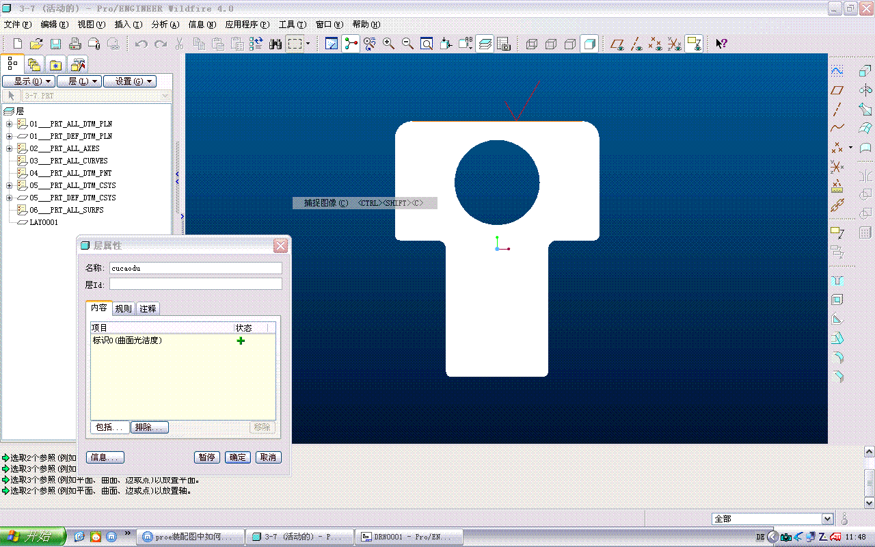Open the 显示 dropdown in layer panel
This screenshot has height=547, width=875.
pyautogui.click(x=29, y=81)
